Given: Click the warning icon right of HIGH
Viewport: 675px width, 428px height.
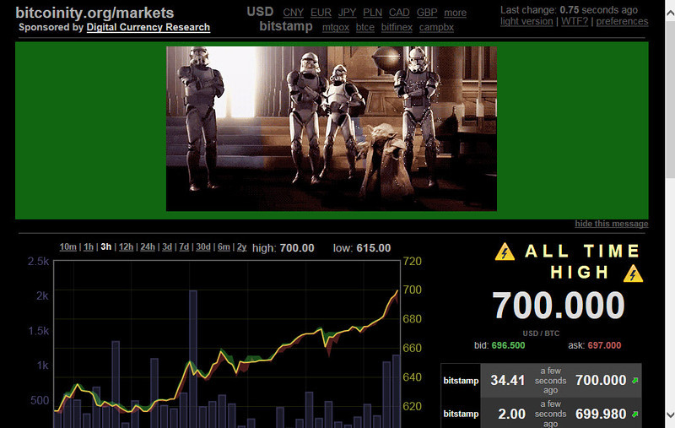Looking at the screenshot, I should (x=633, y=274).
